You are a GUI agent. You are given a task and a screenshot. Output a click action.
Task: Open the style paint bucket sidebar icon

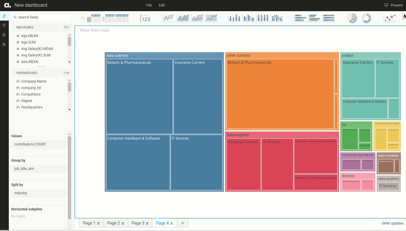click(4, 44)
